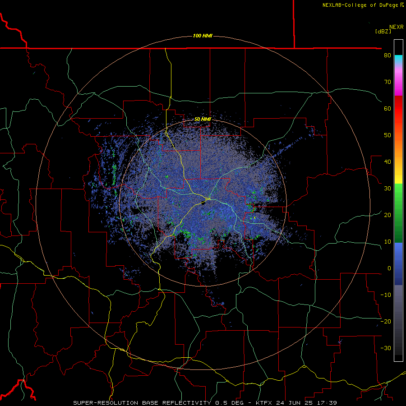Click the green section of the color bar

(x=398, y=213)
